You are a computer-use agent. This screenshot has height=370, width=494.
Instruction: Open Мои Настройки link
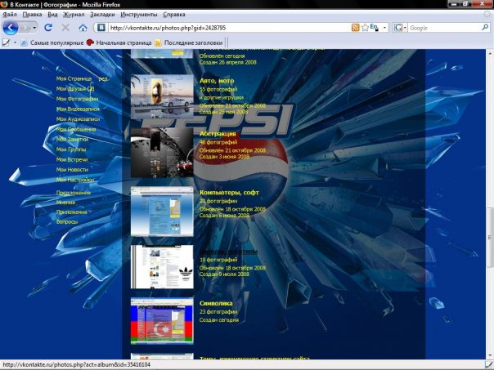(75, 180)
